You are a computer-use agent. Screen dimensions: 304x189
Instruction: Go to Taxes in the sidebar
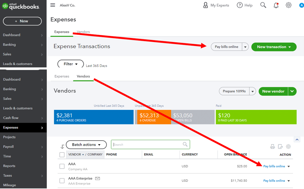click(x=7, y=175)
